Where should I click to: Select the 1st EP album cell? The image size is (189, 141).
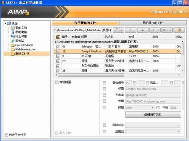[139, 56]
